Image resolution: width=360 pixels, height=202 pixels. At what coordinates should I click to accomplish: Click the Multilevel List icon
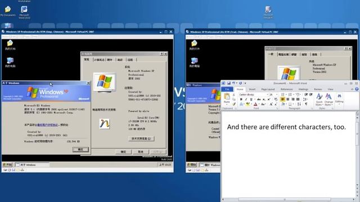(298, 95)
